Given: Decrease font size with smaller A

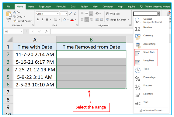Looking at the screenshot, I should click(x=75, y=14).
